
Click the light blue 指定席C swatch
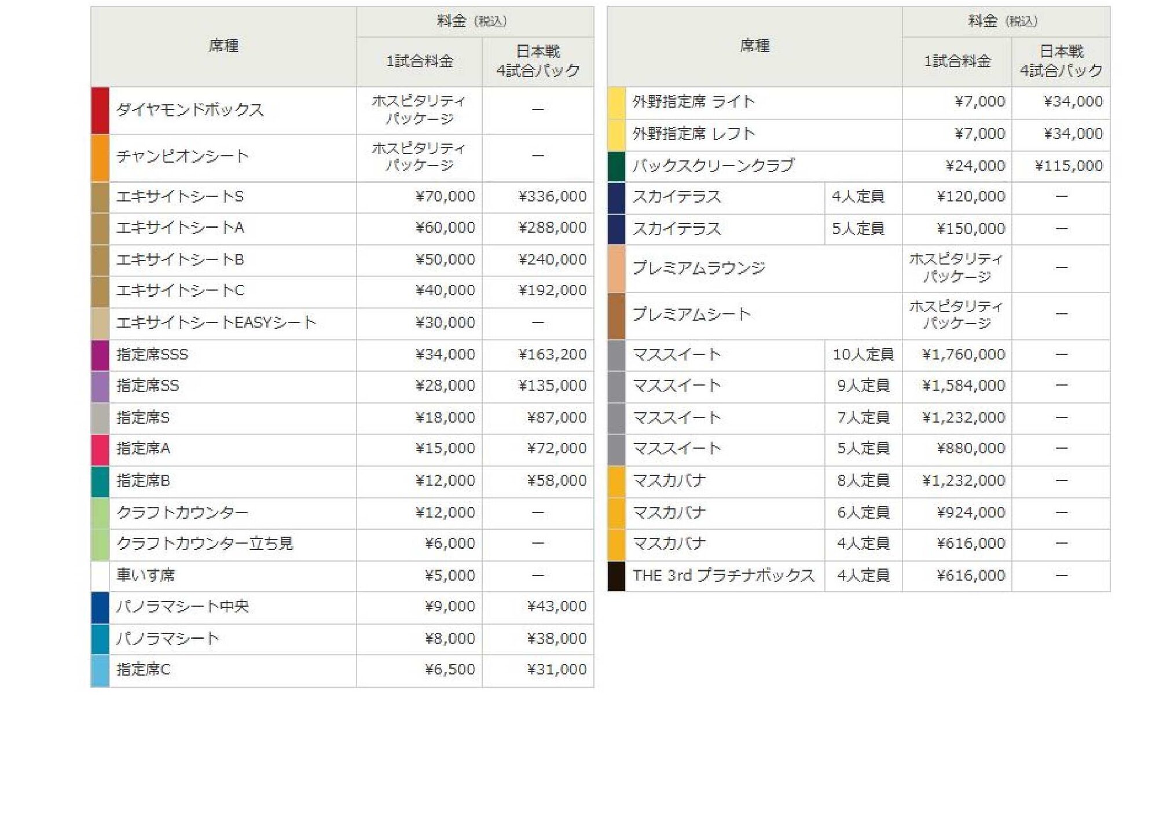(x=100, y=670)
